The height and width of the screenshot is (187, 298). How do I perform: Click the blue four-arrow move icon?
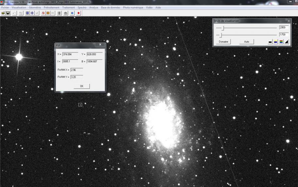click(x=32, y=13)
